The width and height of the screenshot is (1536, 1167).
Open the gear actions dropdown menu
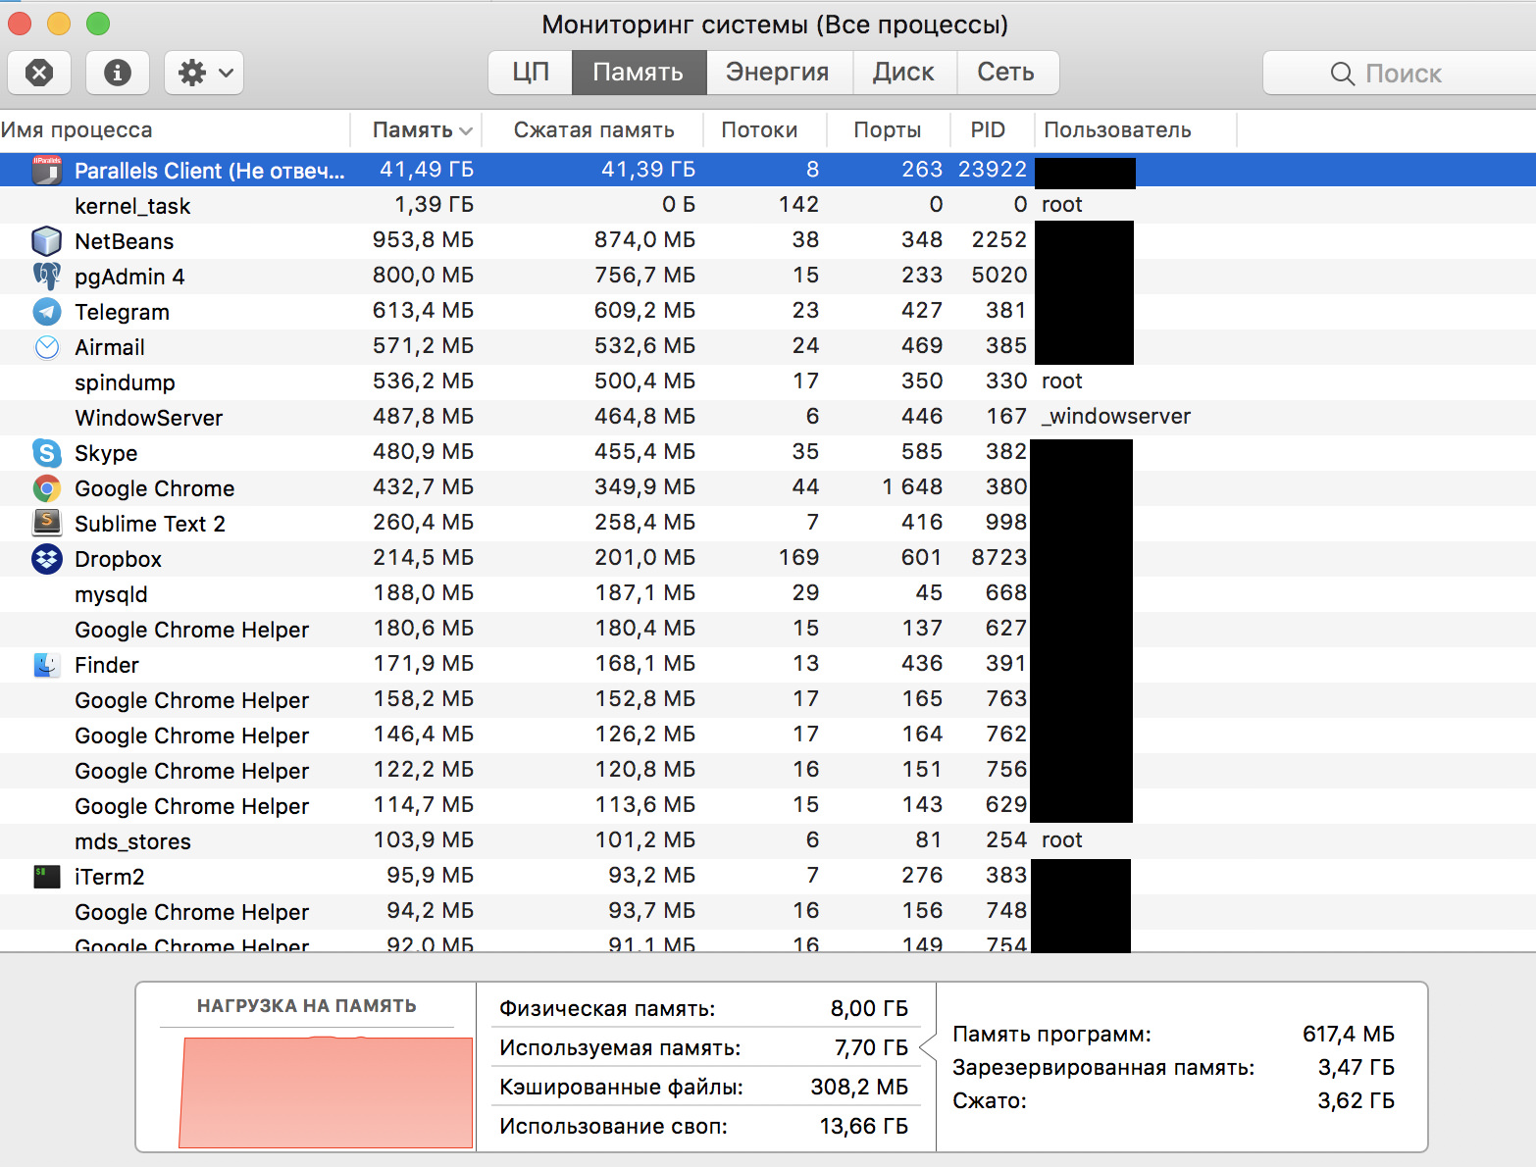[x=204, y=73]
